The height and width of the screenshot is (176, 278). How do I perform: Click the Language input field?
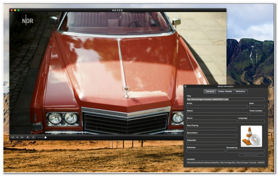252,121
